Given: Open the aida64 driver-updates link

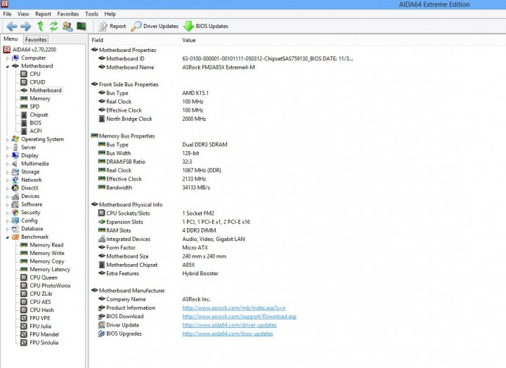Looking at the screenshot, I should [x=229, y=325].
